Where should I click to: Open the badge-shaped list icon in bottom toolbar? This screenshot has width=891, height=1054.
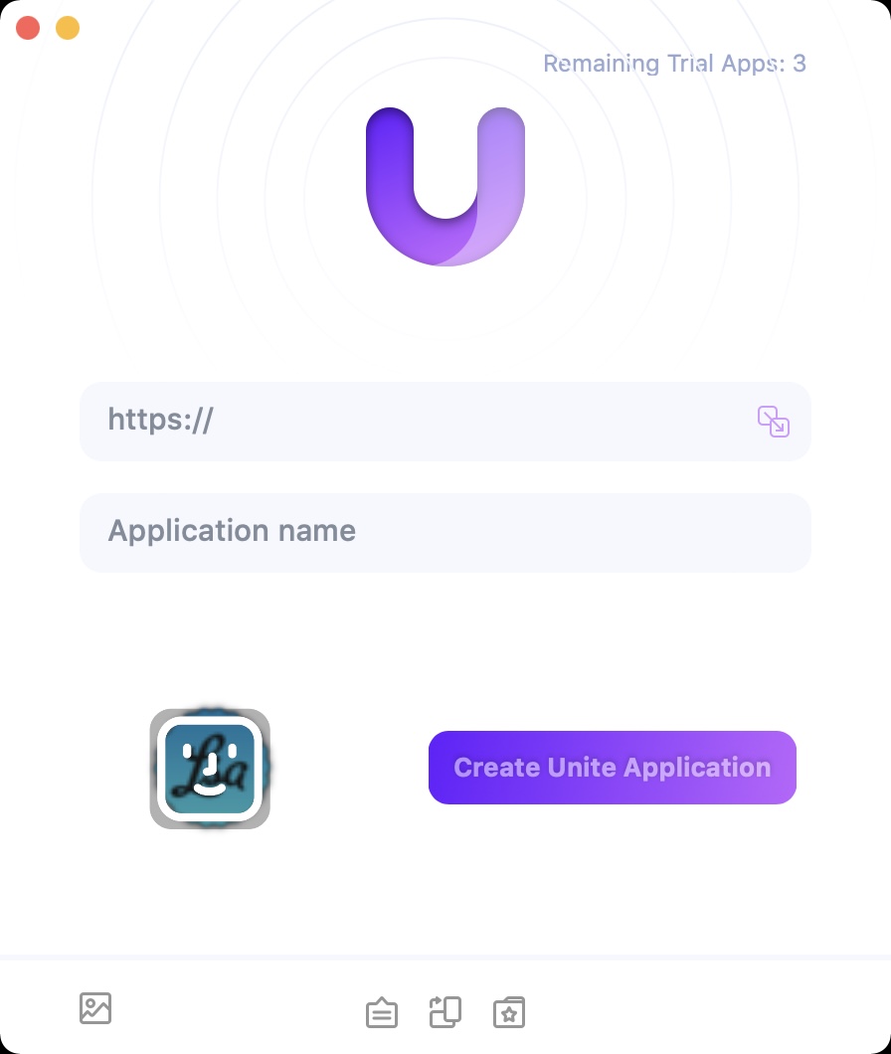382,1012
